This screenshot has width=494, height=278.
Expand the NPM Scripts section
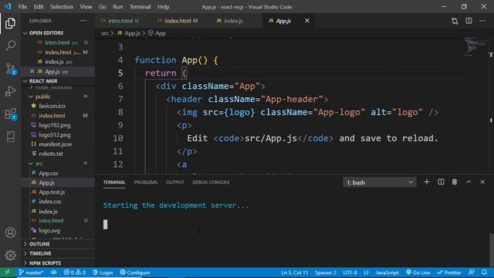pos(45,263)
